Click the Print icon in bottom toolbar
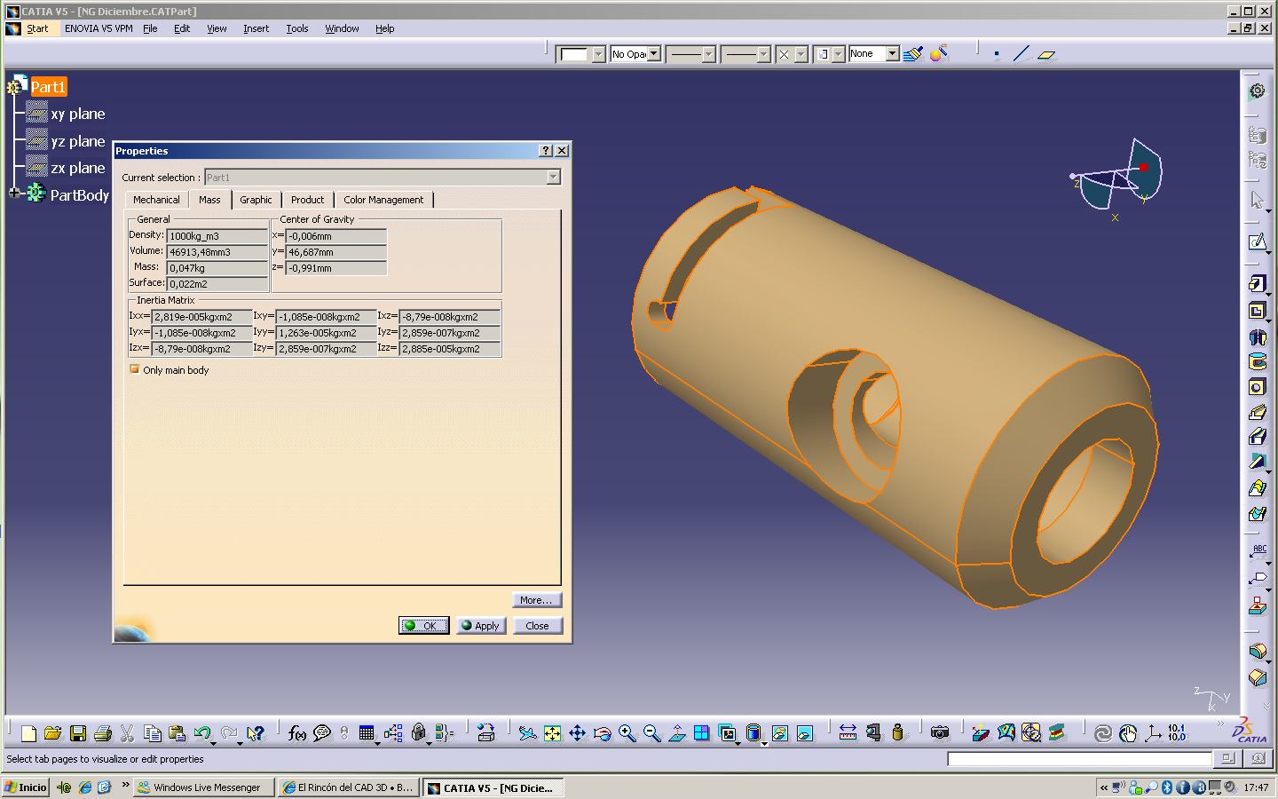 point(103,733)
